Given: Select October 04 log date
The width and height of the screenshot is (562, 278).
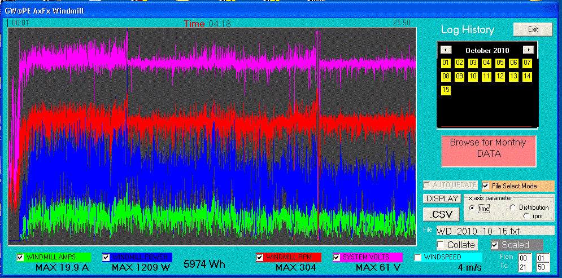Looking at the screenshot, I should [486, 63].
